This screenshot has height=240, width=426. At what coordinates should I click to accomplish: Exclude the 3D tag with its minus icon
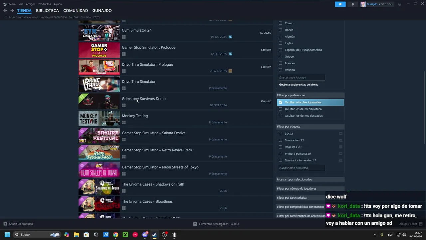click(x=341, y=134)
